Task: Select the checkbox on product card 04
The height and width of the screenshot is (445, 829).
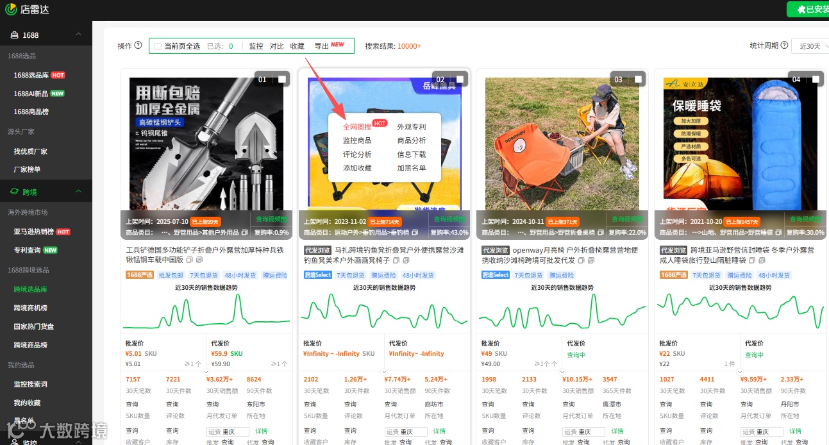Action: [x=816, y=80]
